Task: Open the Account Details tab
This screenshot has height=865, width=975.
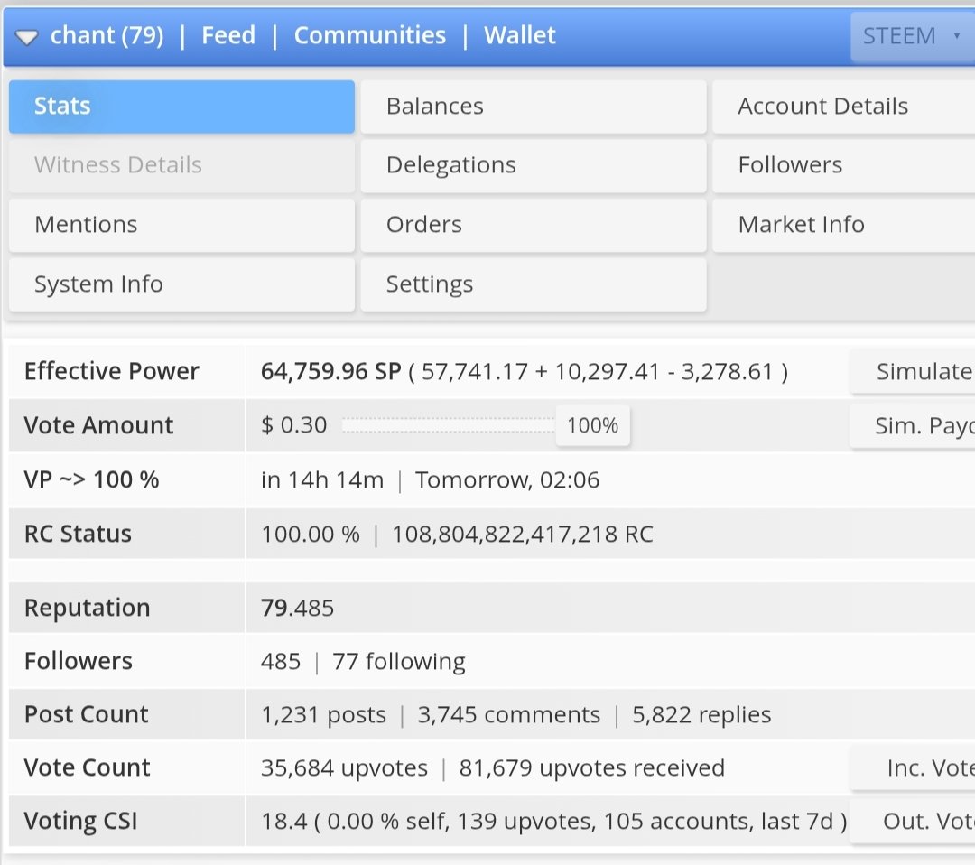Action: tap(844, 107)
